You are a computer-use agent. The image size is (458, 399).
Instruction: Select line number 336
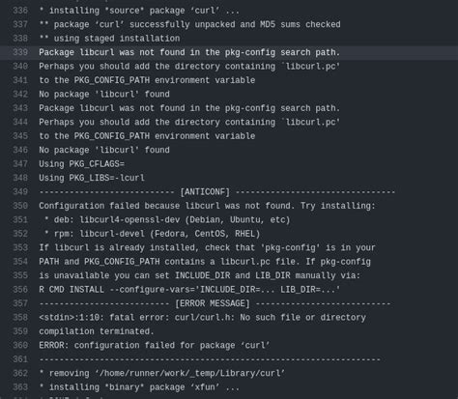(x=20, y=11)
